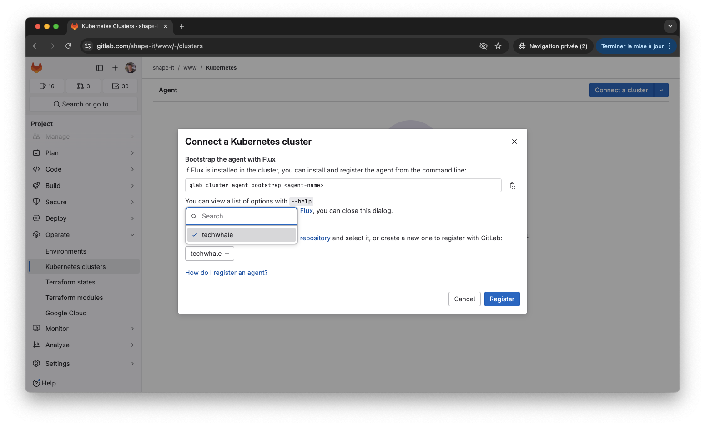Open Environments under Operate
705x426 pixels.
click(x=84, y=251)
